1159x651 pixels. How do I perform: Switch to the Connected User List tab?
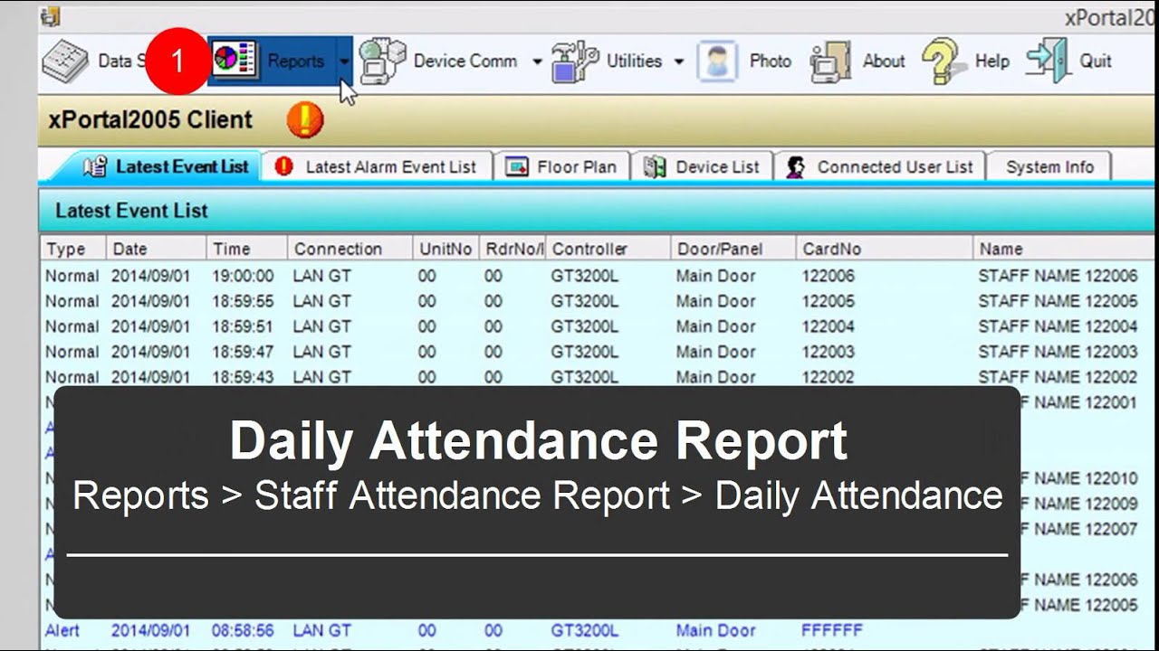879,167
